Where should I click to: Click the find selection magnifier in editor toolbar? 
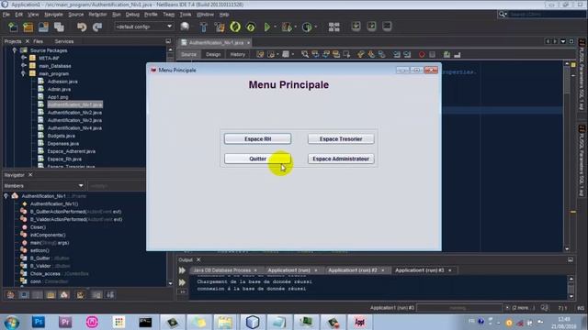click(305, 55)
